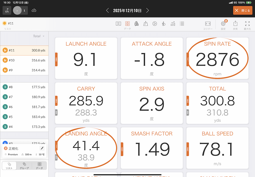This screenshot has height=177, width=255.
Task: Go to the next date with right chevron
Action: coord(147,11)
